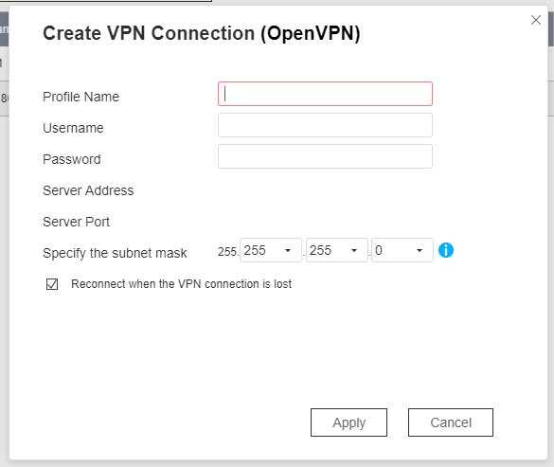Click the 'Reconnect when the VPN connection is lost' text

(181, 284)
